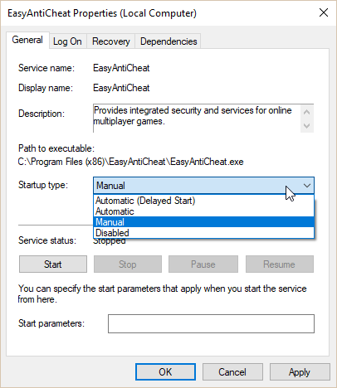Click the Start service button
The width and height of the screenshot is (337, 388).
click(x=53, y=264)
